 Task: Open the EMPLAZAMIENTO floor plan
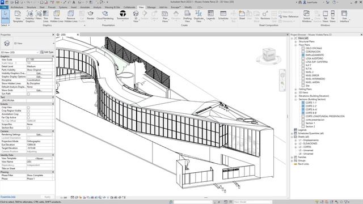coord(315,55)
